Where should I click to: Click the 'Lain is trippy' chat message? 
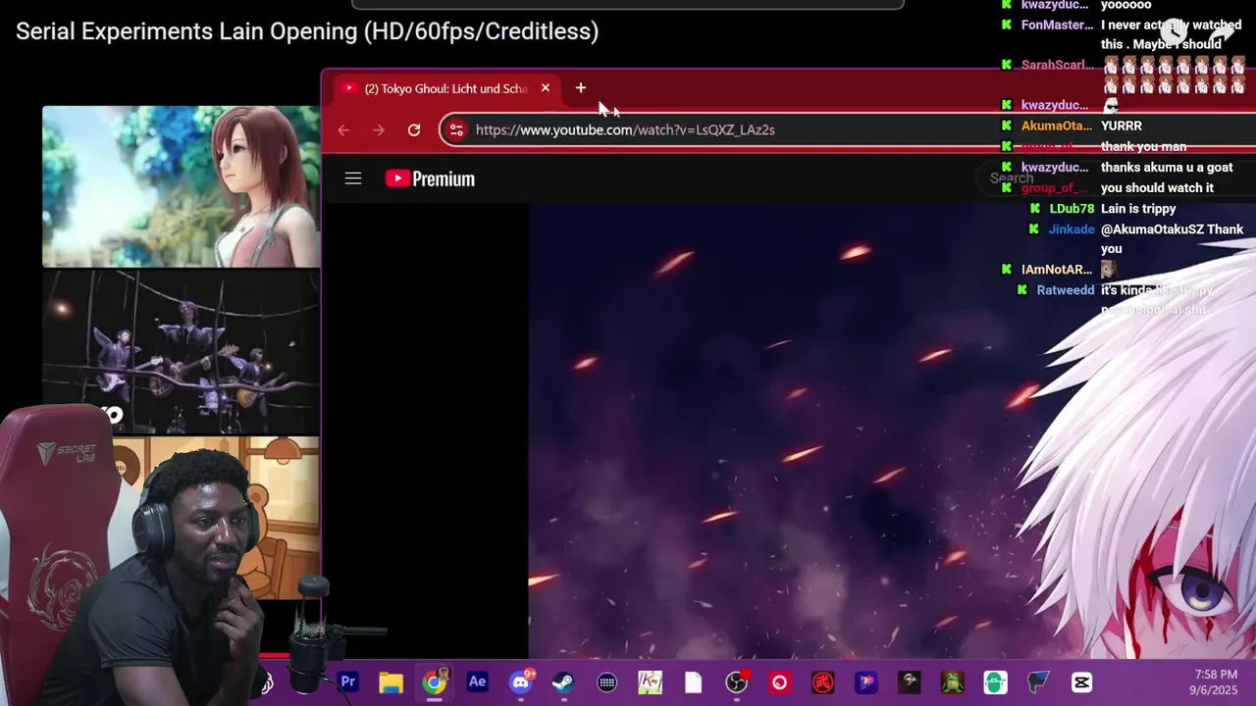click(1138, 209)
